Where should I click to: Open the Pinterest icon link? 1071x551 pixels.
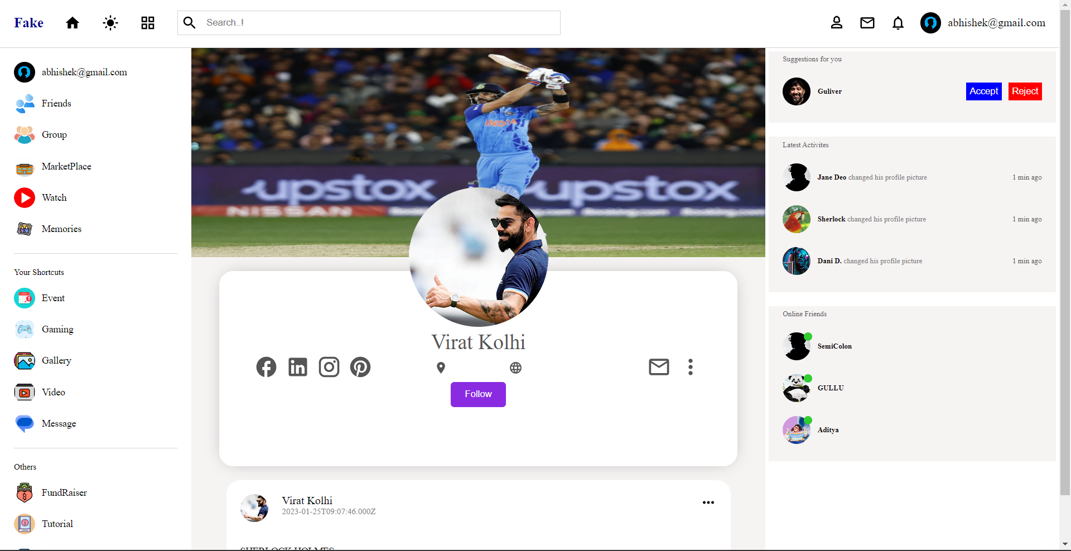click(360, 367)
